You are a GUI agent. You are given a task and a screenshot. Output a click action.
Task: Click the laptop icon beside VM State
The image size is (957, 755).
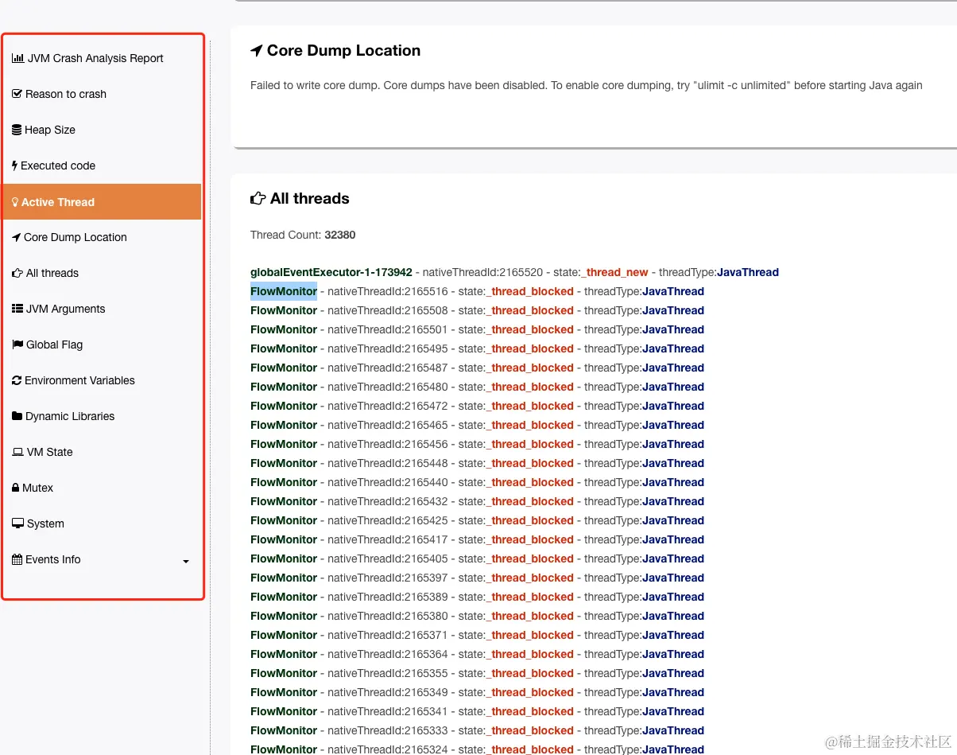pyautogui.click(x=17, y=452)
